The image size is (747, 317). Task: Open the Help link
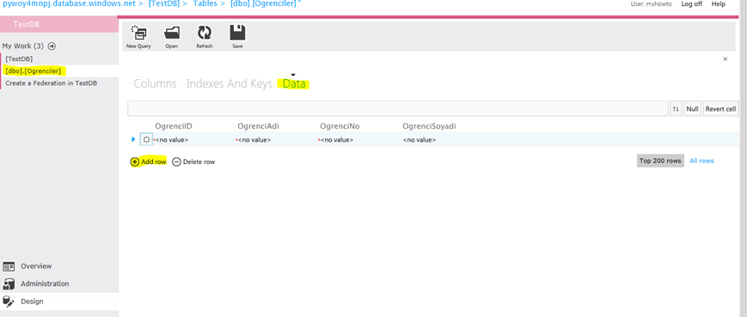pyautogui.click(x=719, y=3)
